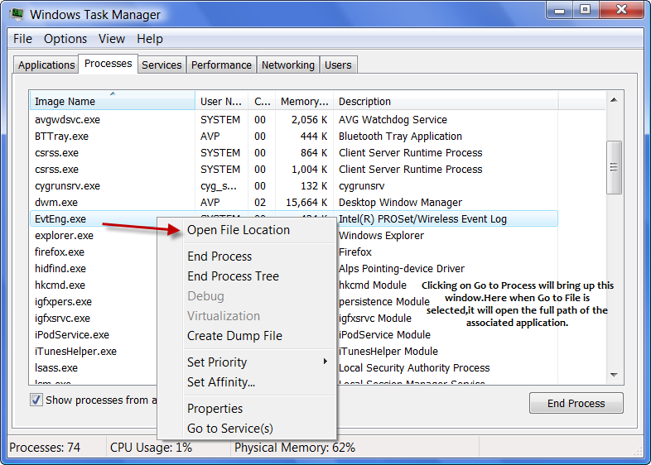The height and width of the screenshot is (465, 651).
Task: Select the BTTray.exe process row
Action: tap(293, 136)
